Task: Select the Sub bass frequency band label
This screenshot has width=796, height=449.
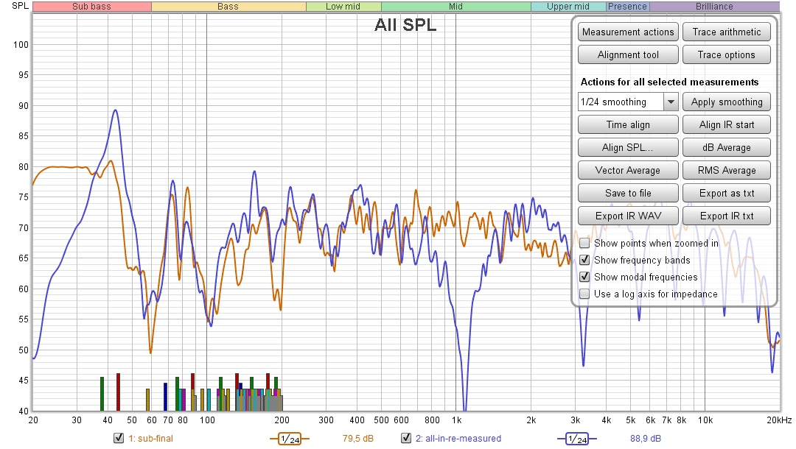Action: 91,7
